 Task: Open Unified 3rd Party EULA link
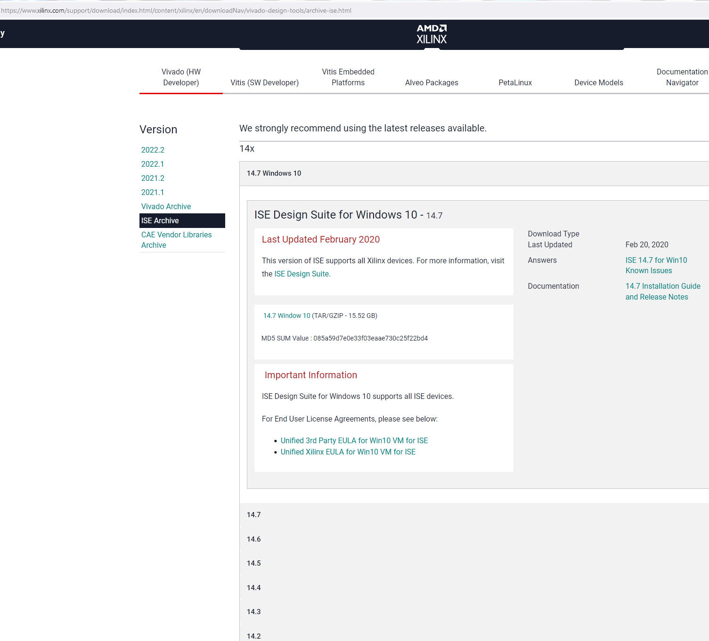click(x=354, y=440)
